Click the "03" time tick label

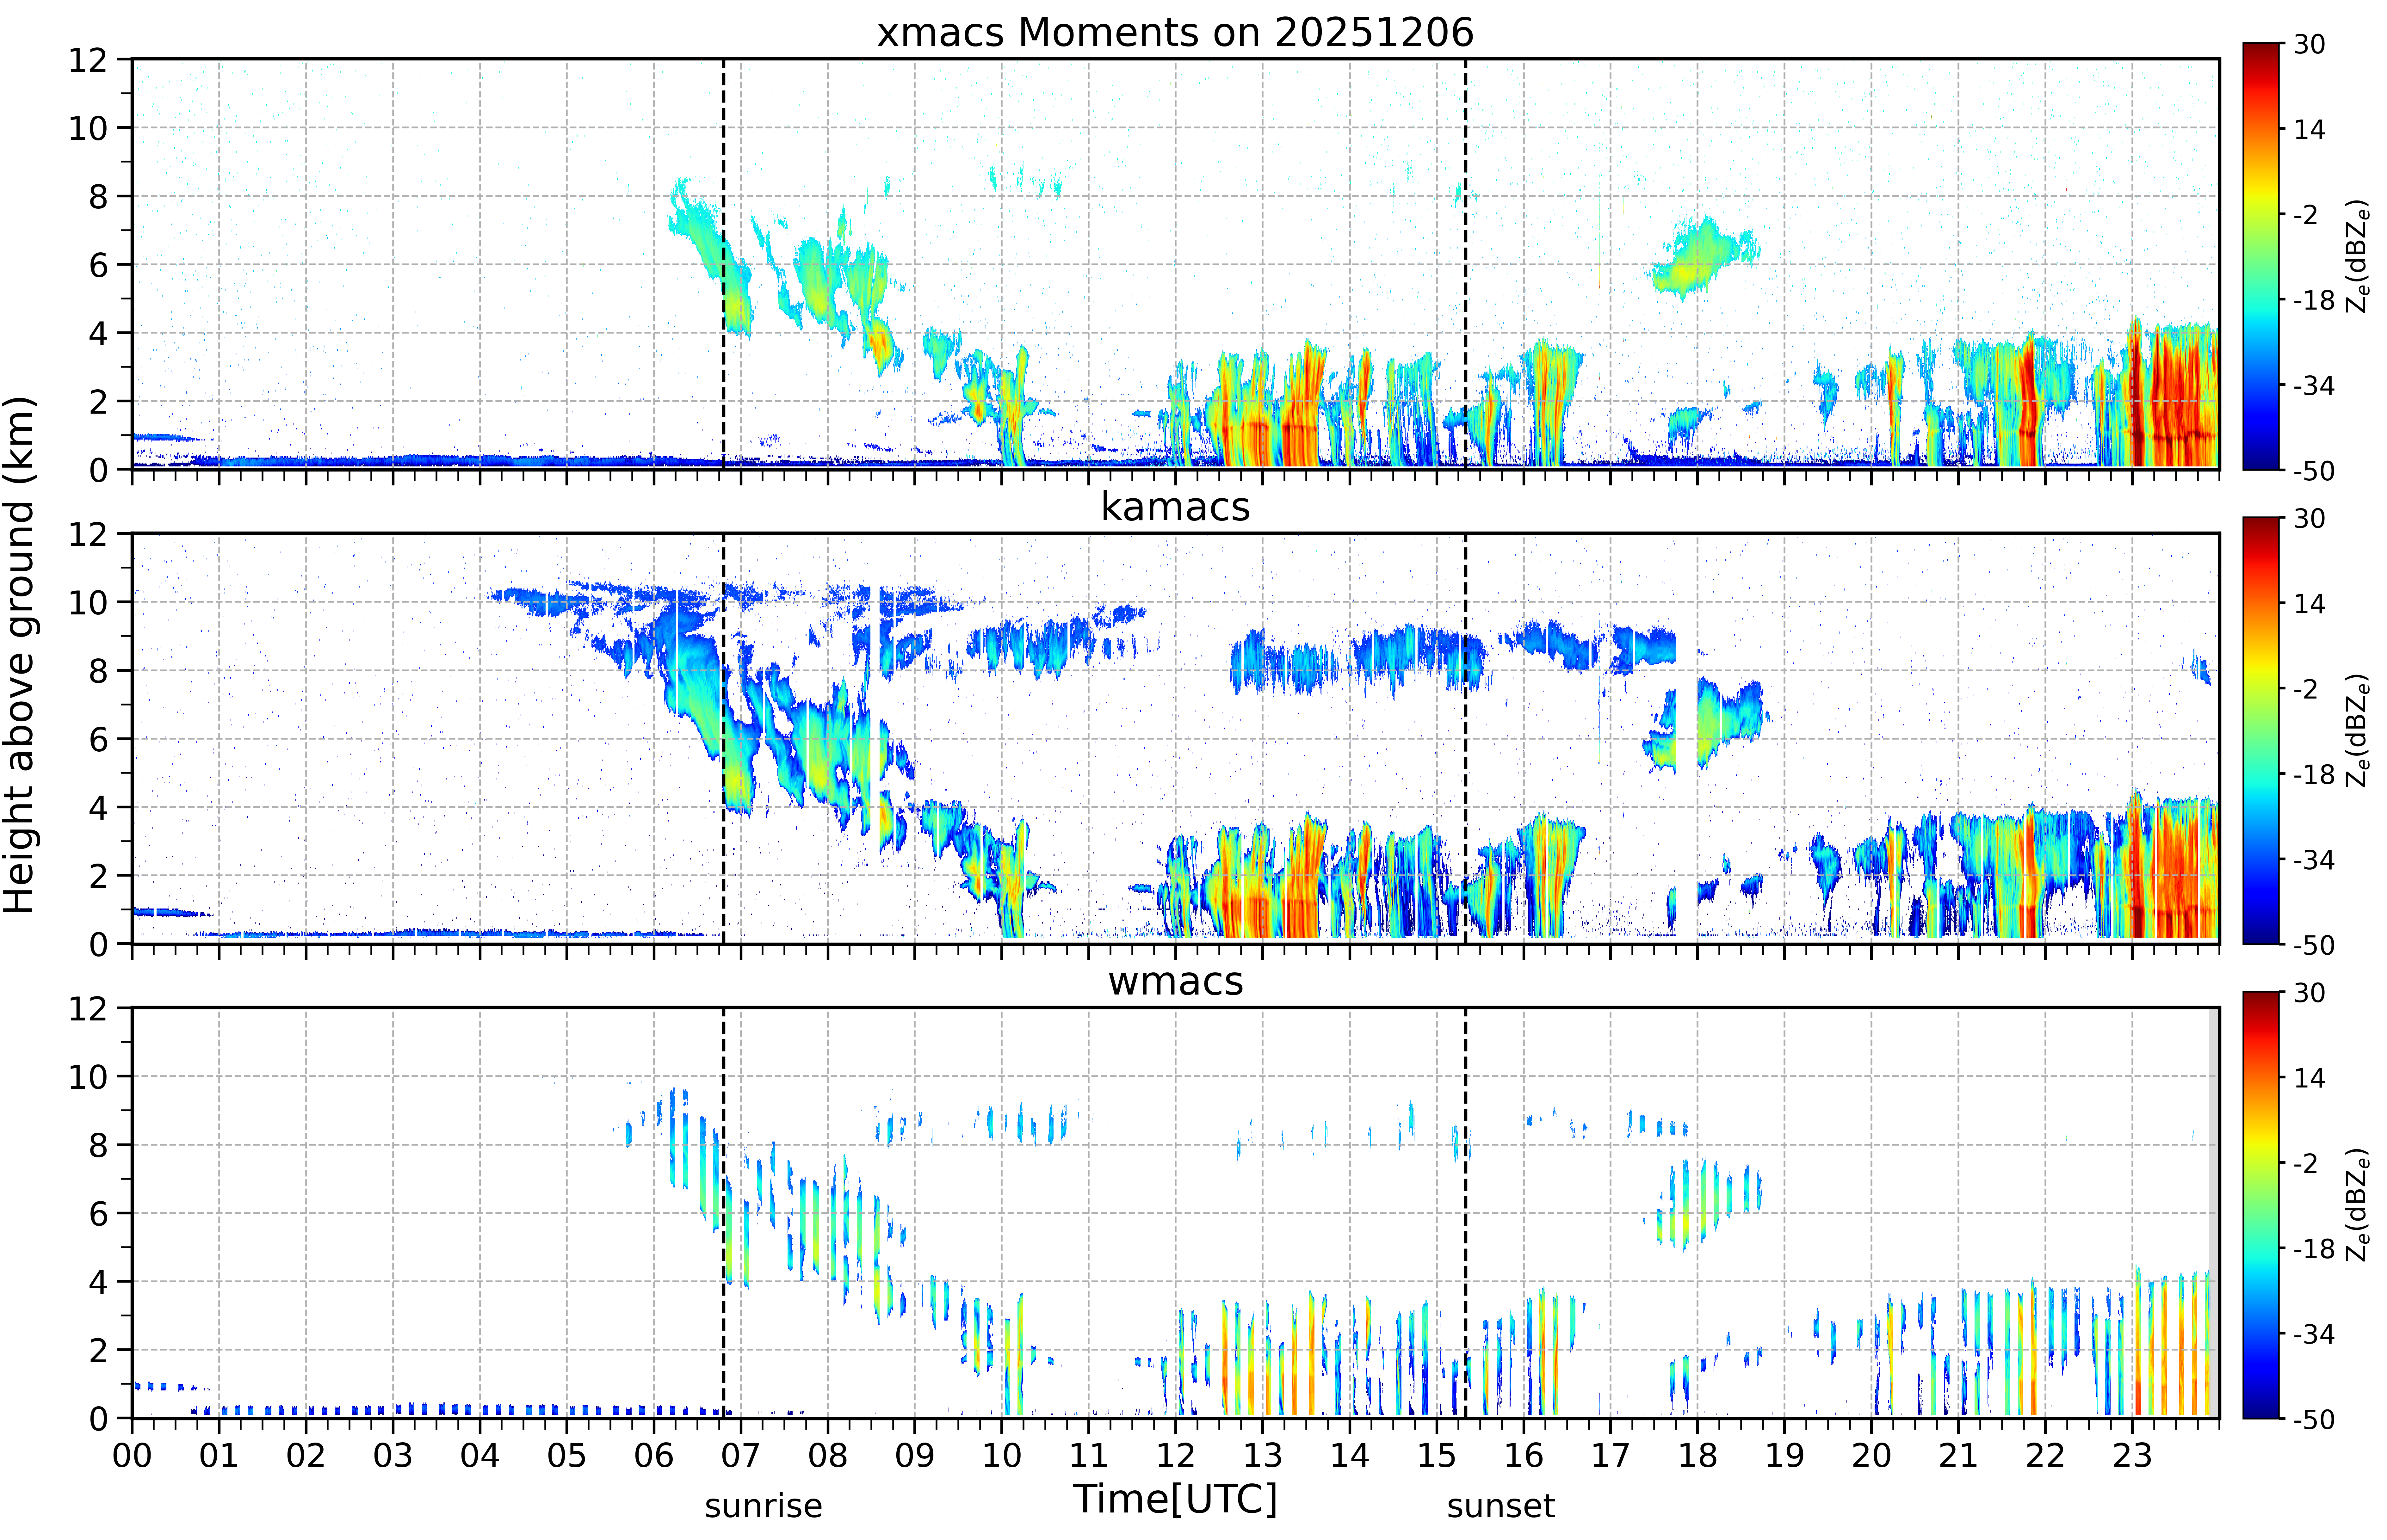[x=393, y=1456]
